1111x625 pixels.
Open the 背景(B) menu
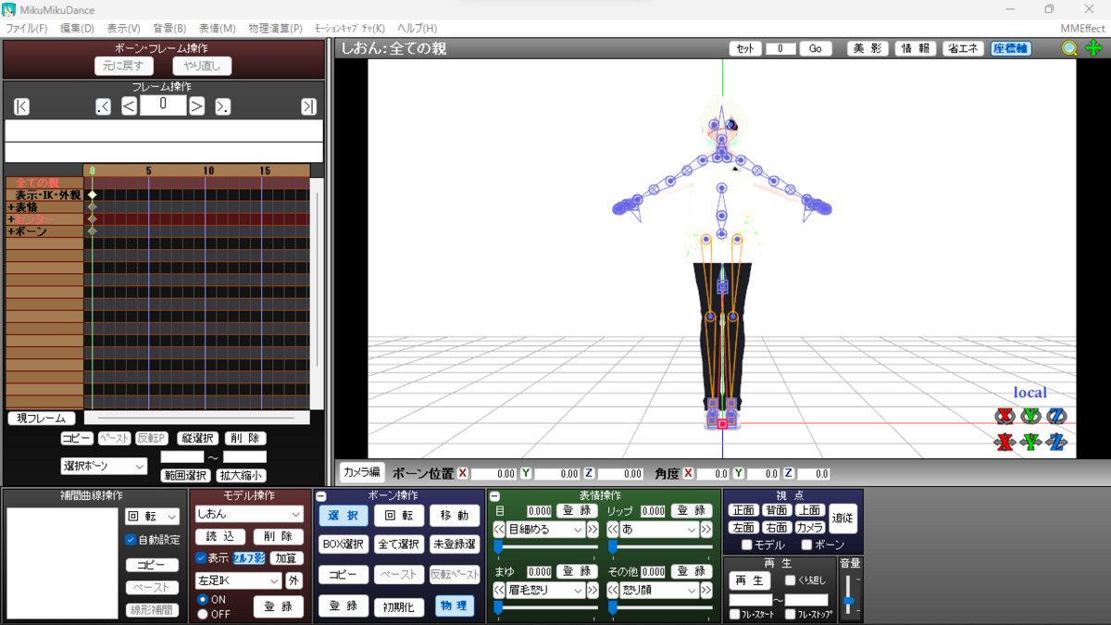[169, 29]
